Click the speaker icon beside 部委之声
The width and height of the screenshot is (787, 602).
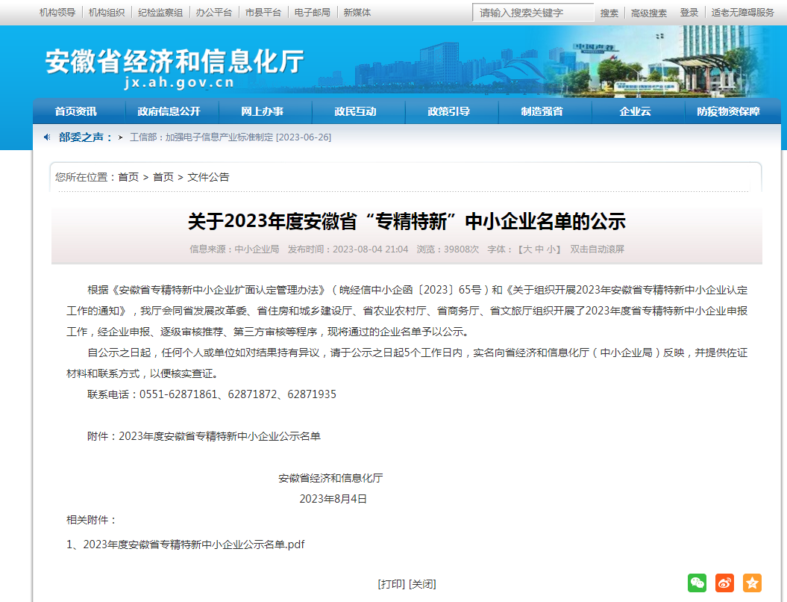pyautogui.click(x=46, y=137)
